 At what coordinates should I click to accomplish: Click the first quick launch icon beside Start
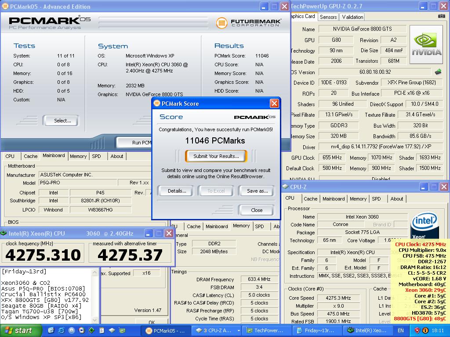coord(51,330)
